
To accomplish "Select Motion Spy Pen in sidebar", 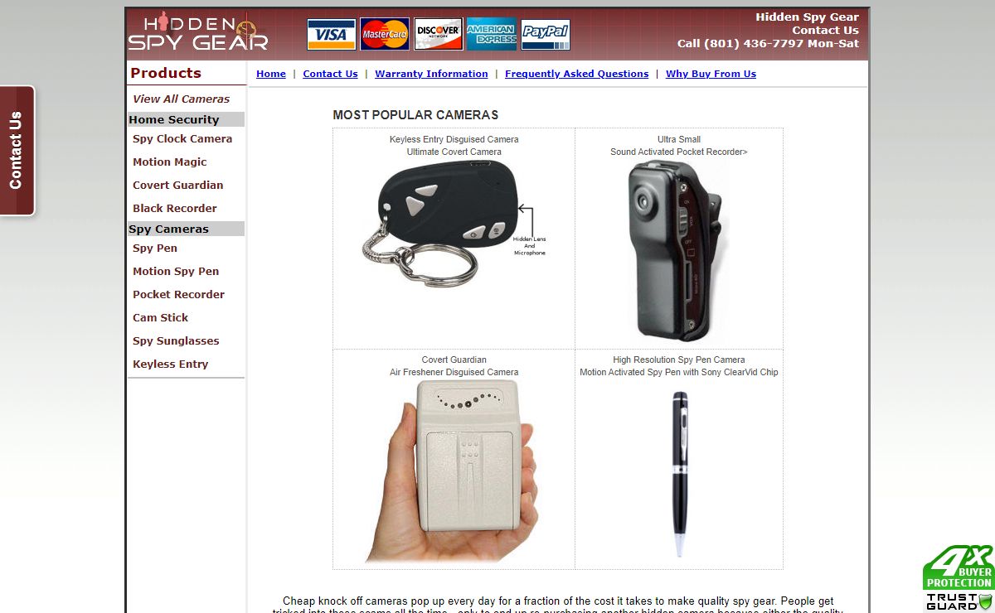I will [176, 271].
